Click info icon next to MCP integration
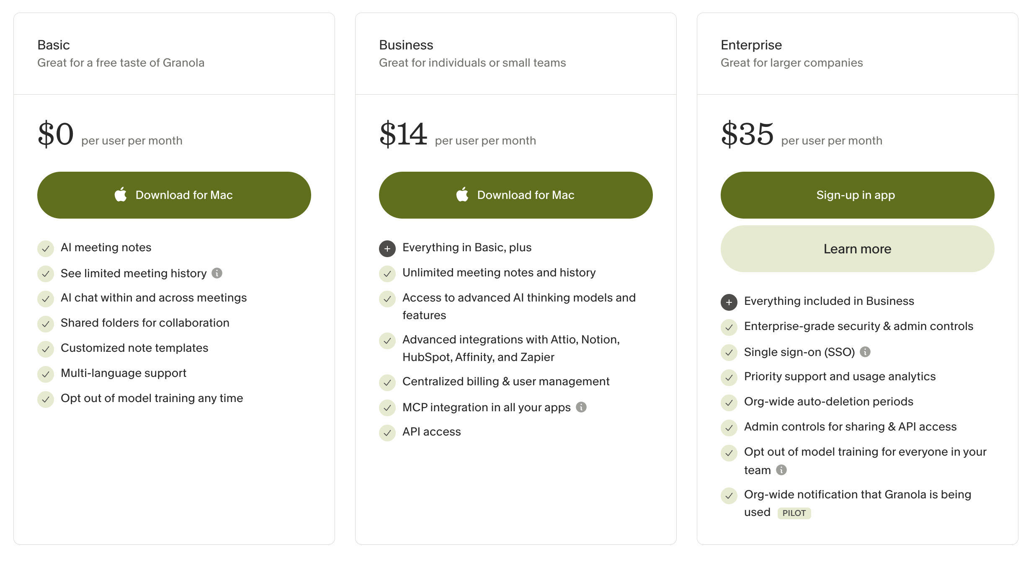The height and width of the screenshot is (562, 1031). (581, 407)
